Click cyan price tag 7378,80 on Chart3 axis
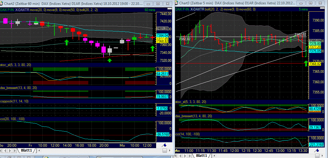The image size is (328, 158). 315,44
